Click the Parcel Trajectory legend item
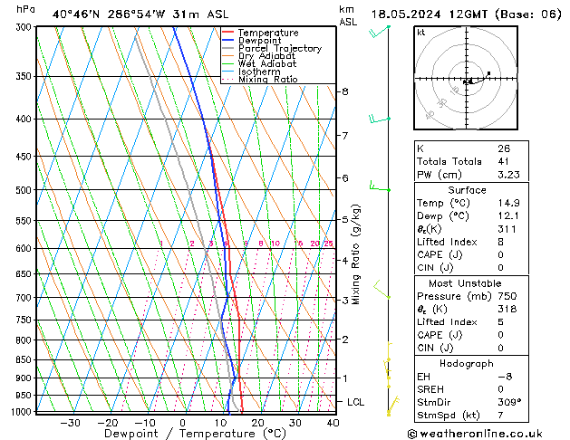The width and height of the screenshot is (570, 440). click(278, 49)
